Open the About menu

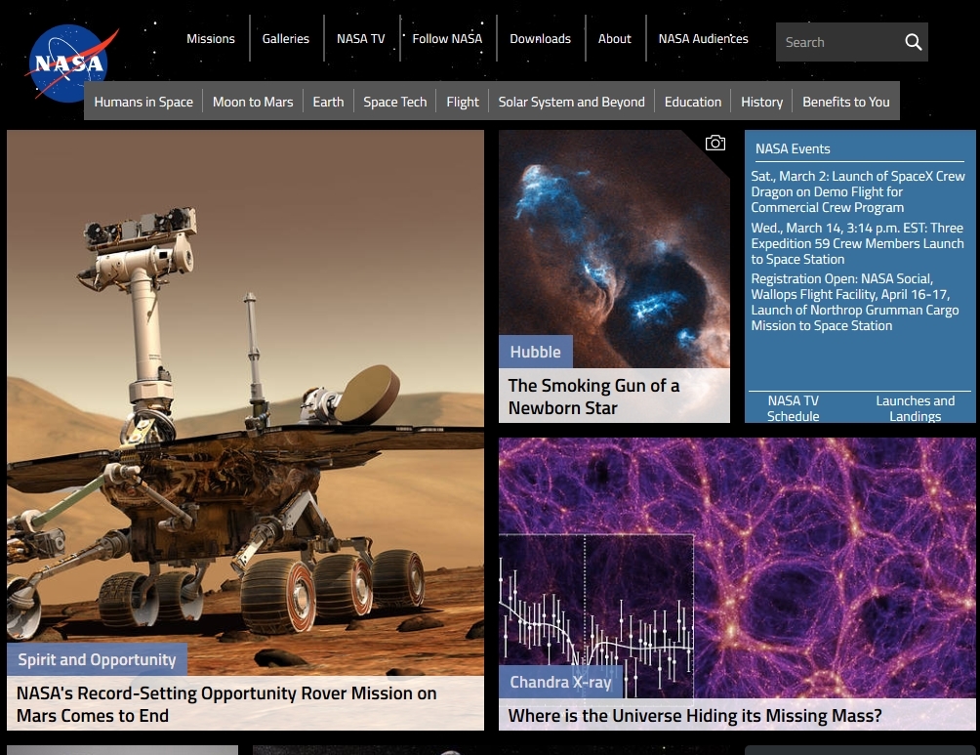click(614, 39)
